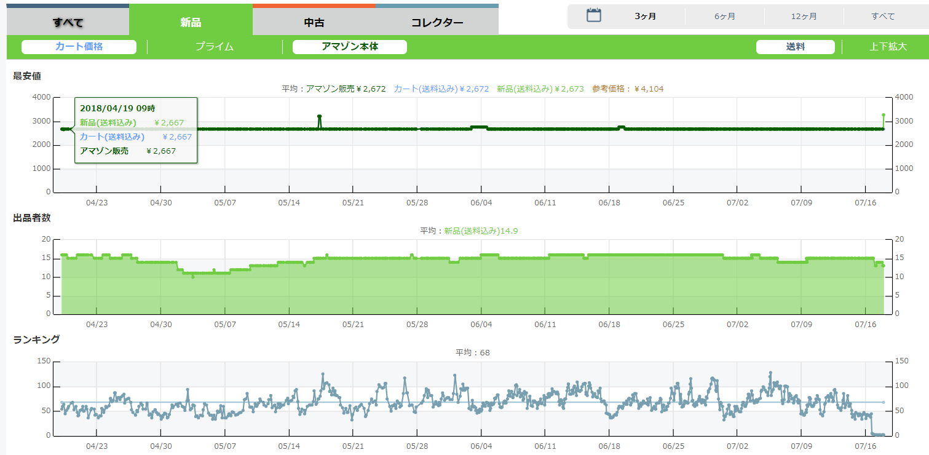This screenshot has height=455, width=929.
Task: Enable the プライム filter
Action: pos(215,47)
